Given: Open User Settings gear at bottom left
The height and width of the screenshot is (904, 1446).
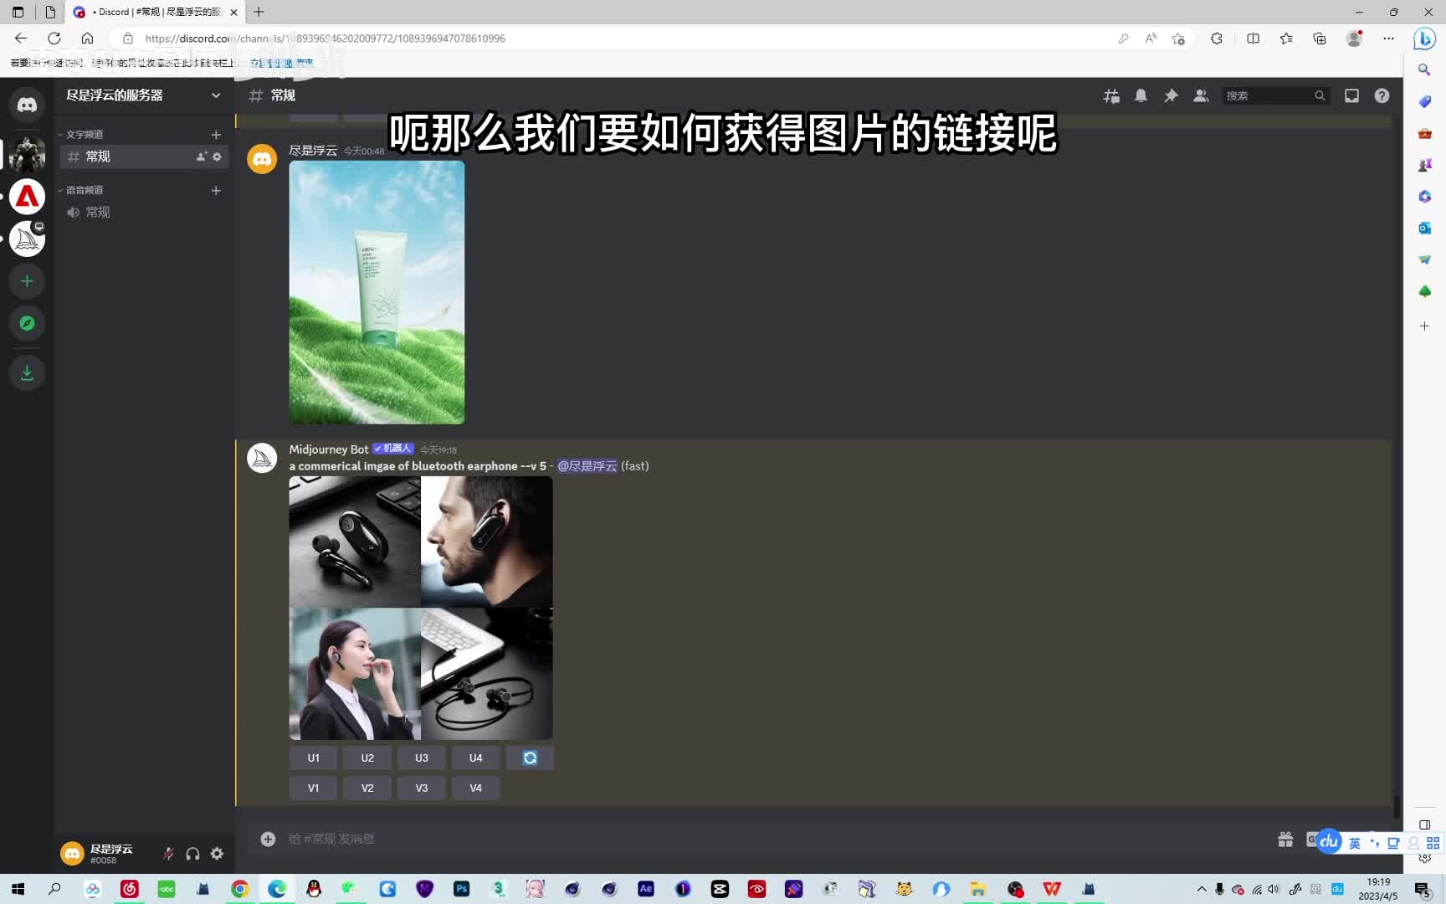Looking at the screenshot, I should pyautogui.click(x=217, y=854).
